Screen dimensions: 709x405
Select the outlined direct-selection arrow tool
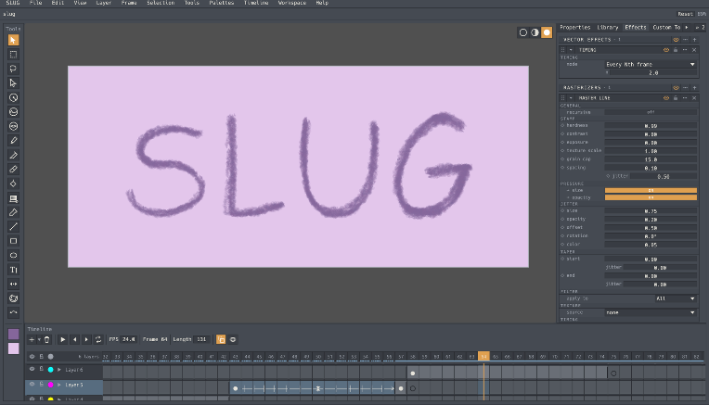pyautogui.click(x=13, y=83)
